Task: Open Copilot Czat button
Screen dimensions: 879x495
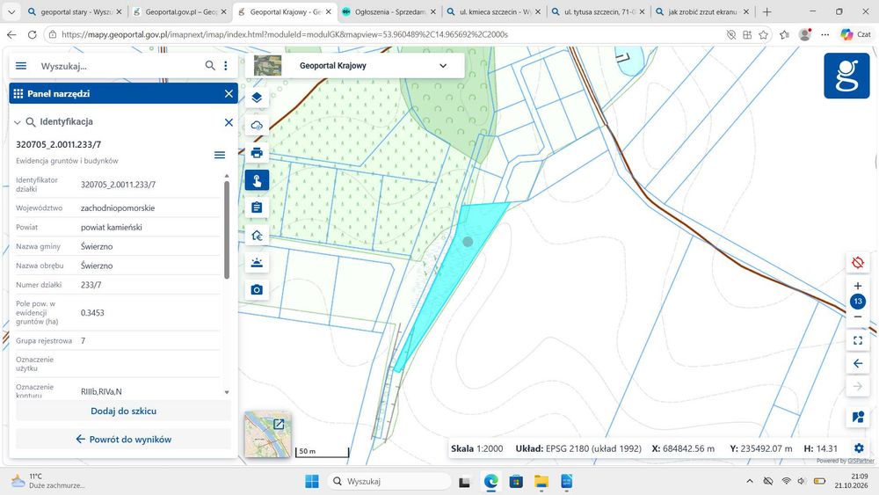Action: coord(855,35)
